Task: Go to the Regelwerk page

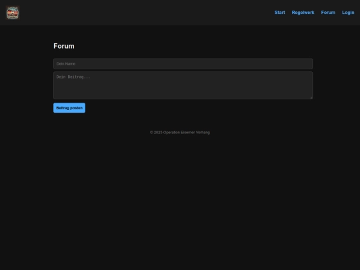Action: click(303, 13)
